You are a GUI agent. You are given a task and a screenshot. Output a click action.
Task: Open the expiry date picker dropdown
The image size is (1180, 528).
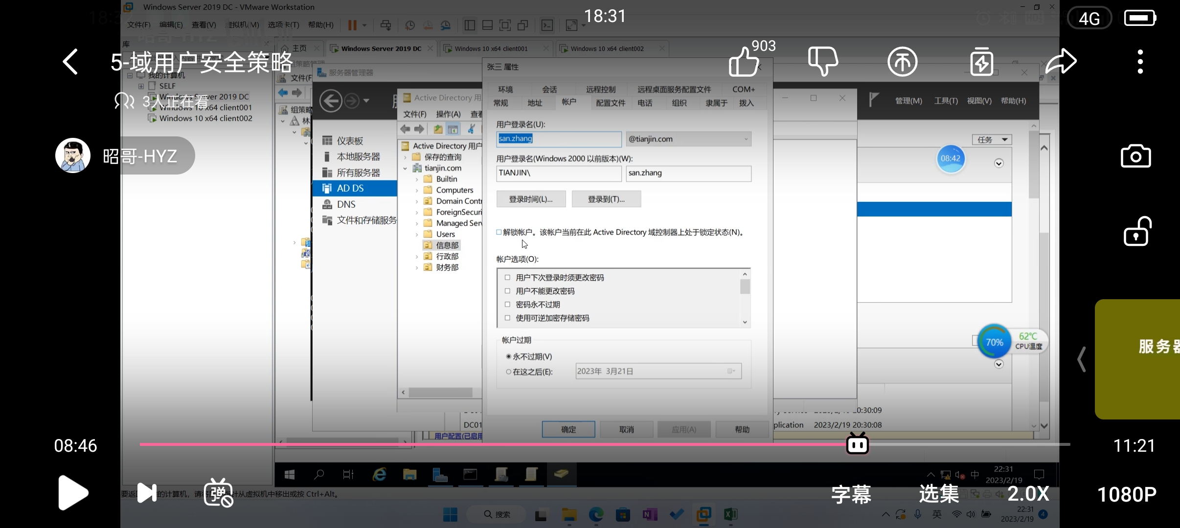tap(731, 371)
